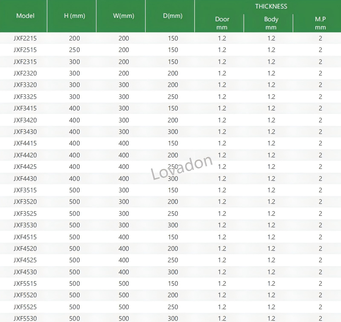Select model JXF4420 cell

click(25, 155)
